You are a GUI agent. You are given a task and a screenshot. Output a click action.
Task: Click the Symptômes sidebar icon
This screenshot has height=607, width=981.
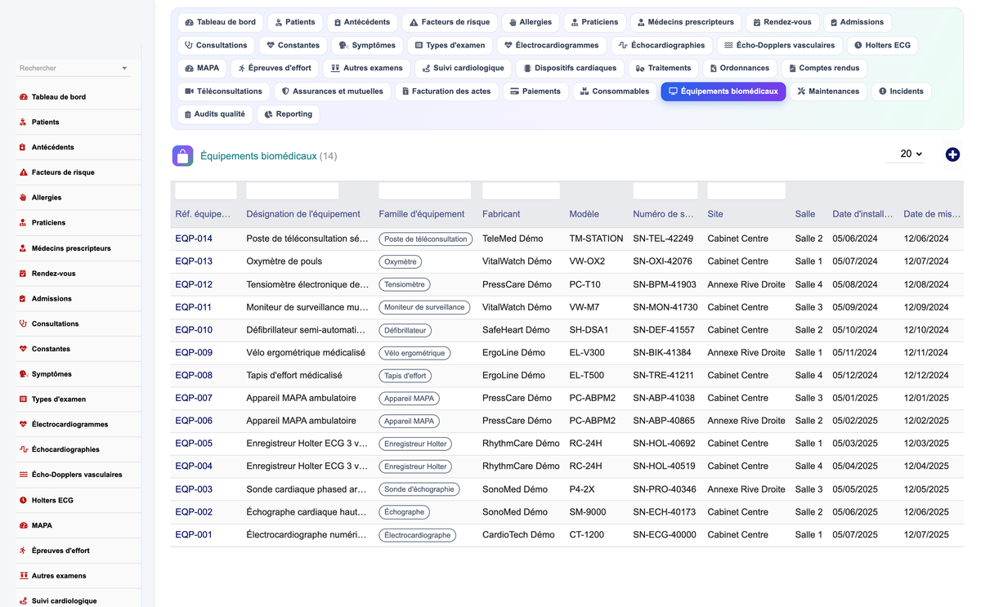pyautogui.click(x=23, y=374)
